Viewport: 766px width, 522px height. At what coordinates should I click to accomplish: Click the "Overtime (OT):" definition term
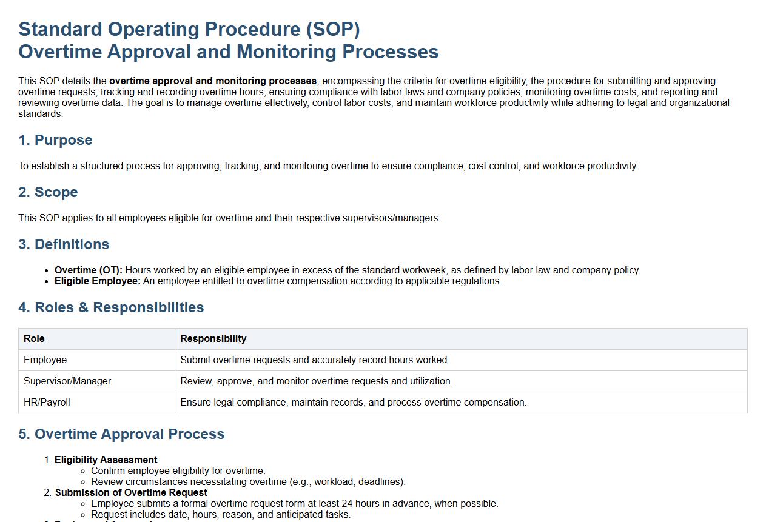[x=89, y=270]
